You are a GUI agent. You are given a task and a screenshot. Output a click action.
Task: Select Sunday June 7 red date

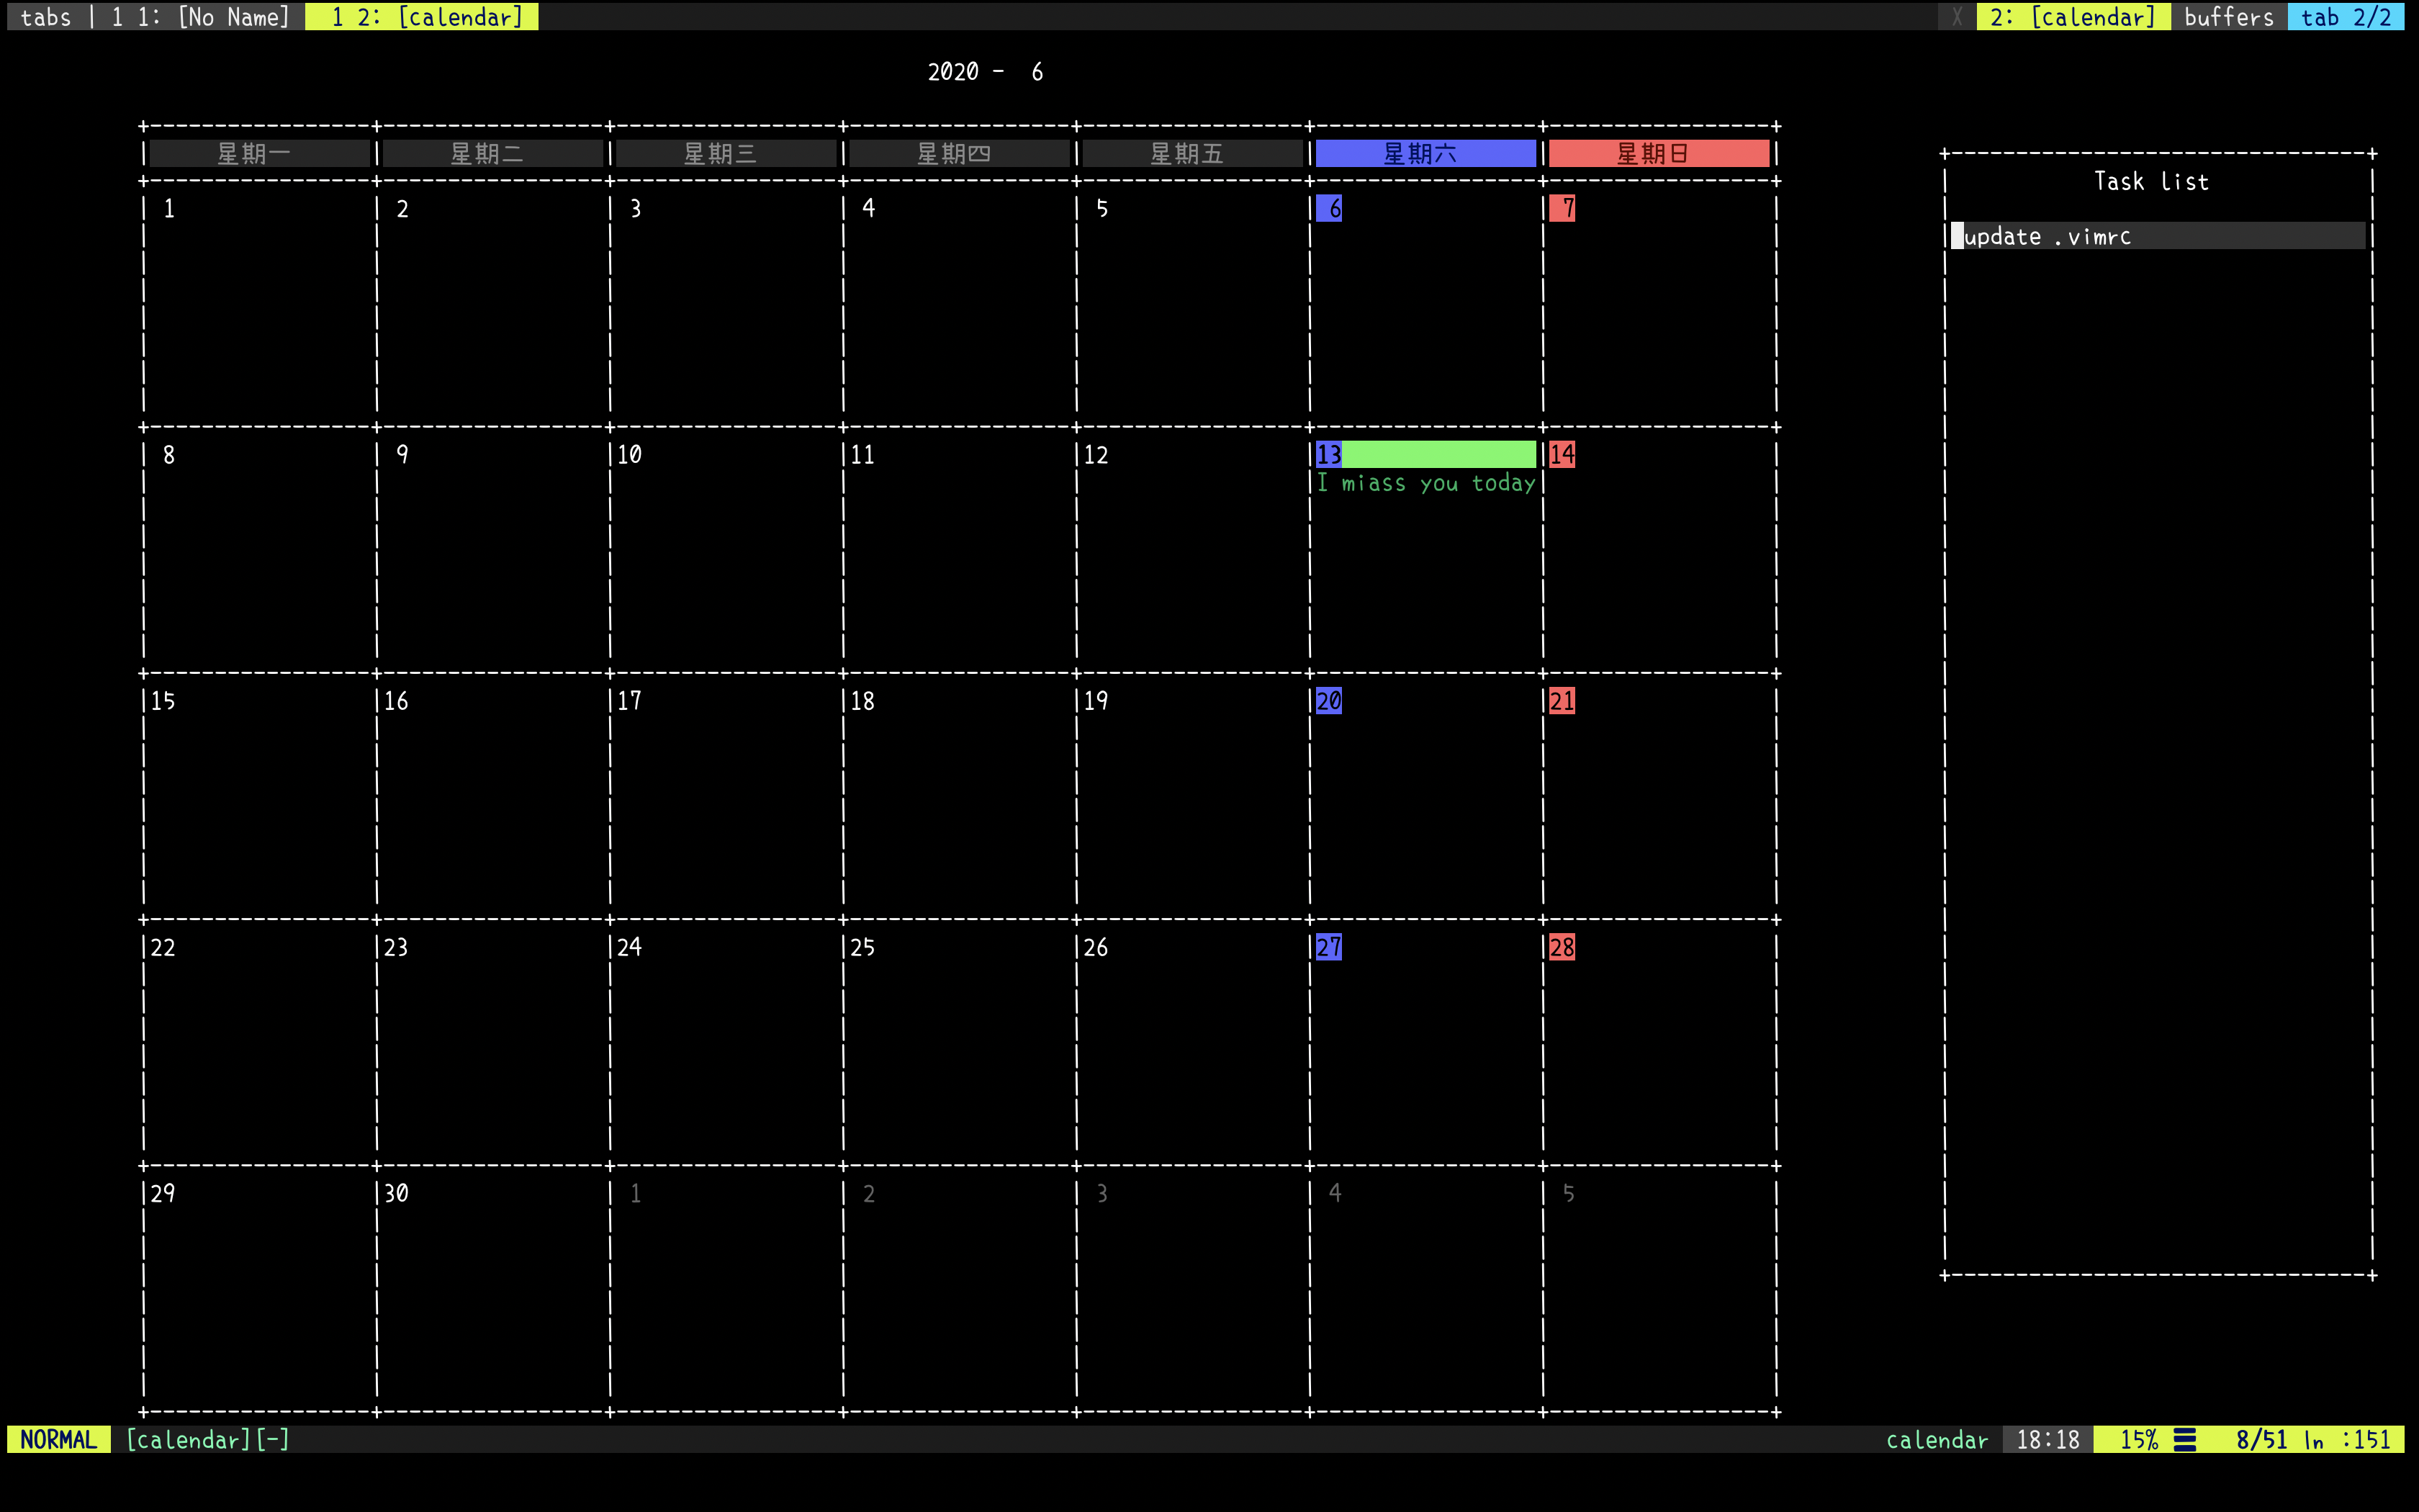(x=1564, y=209)
